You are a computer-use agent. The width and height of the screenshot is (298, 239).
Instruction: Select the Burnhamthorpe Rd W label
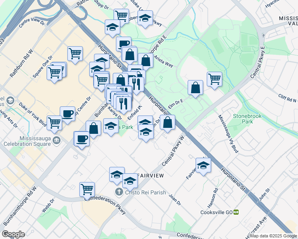(20, 206)
